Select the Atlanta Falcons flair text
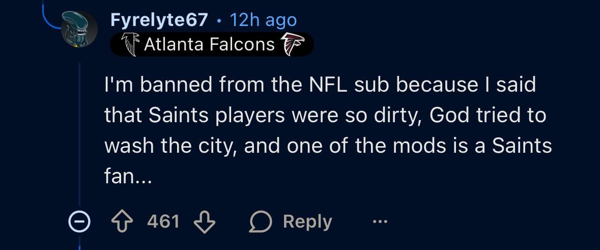This screenshot has height=250, width=600. [x=209, y=45]
